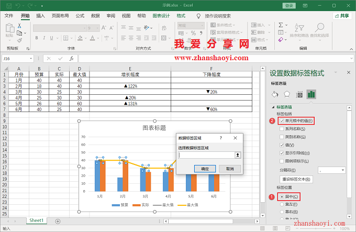Viewport: 356px width, 232px height.
Task: Open the font size dropdown
Action: point(97,28)
